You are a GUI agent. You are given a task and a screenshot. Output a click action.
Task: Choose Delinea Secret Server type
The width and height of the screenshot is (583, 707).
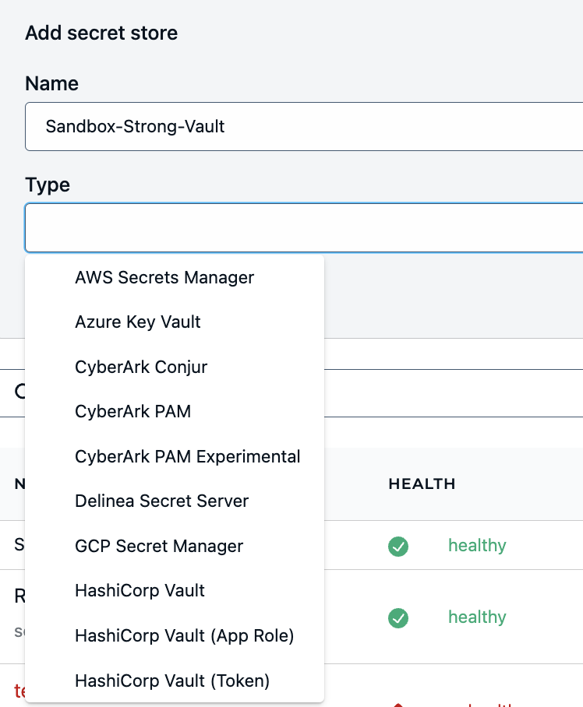(161, 501)
